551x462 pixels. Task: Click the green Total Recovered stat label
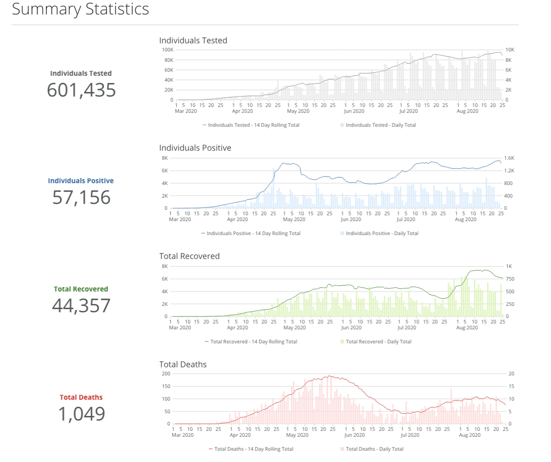point(81,289)
